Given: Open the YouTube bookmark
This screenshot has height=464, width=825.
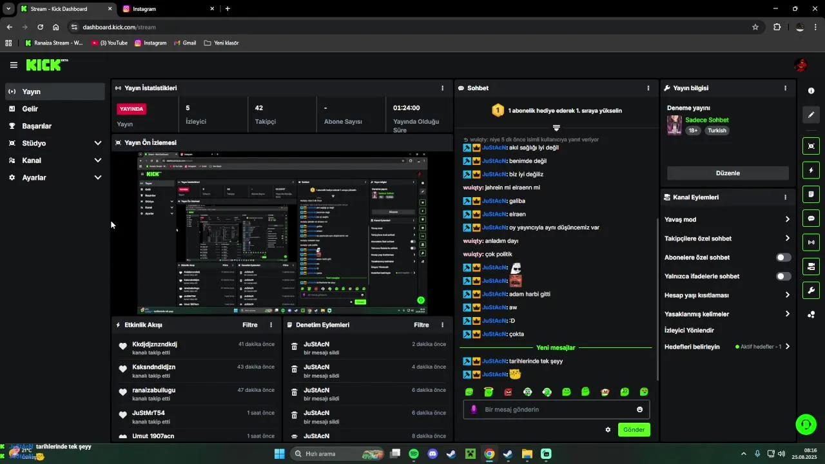Looking at the screenshot, I should [110, 43].
